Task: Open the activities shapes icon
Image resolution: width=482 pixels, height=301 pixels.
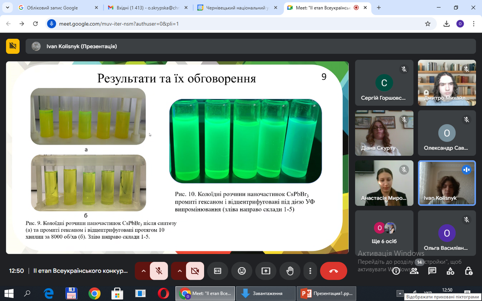Action: (x=450, y=271)
